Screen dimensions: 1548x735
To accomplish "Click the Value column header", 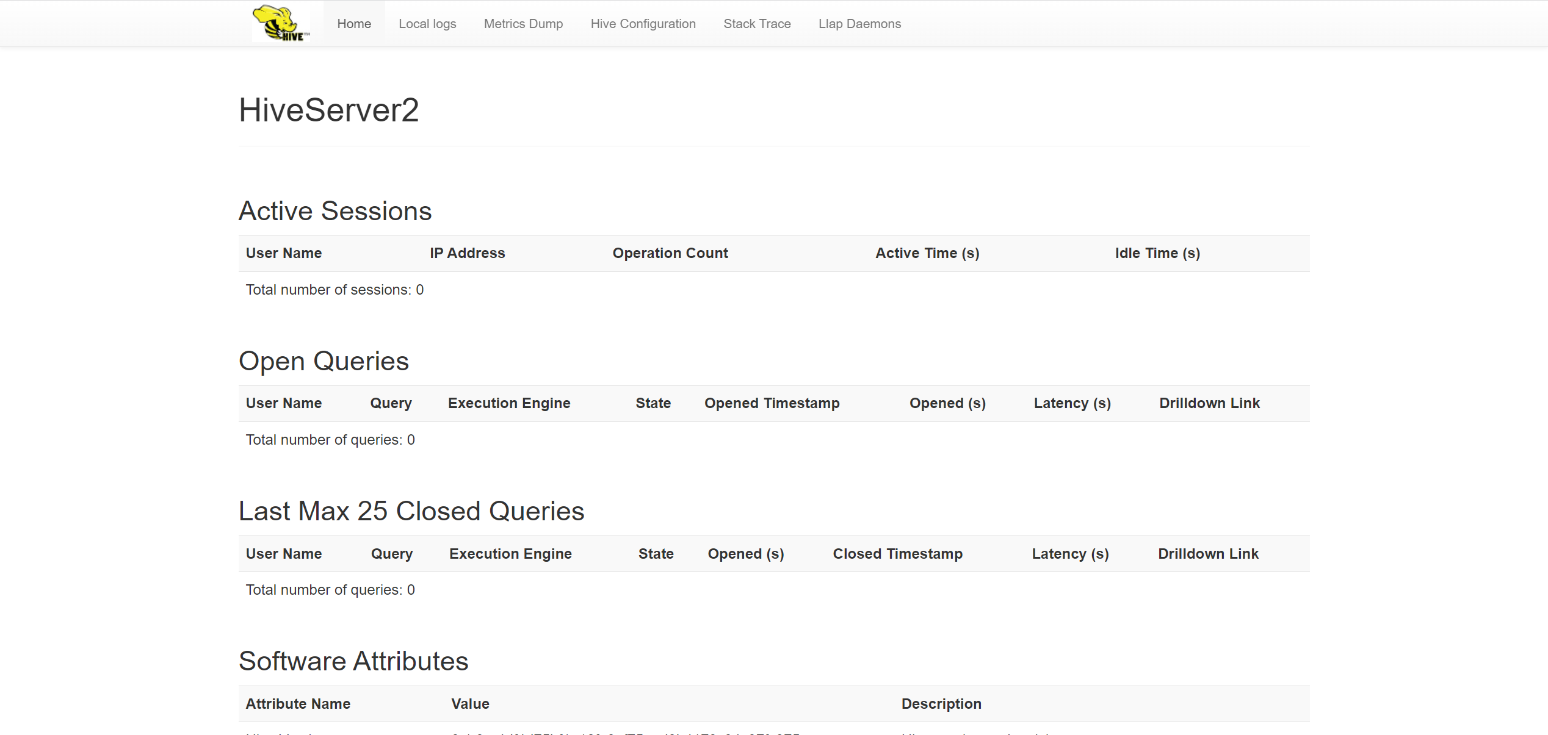I will click(x=470, y=704).
